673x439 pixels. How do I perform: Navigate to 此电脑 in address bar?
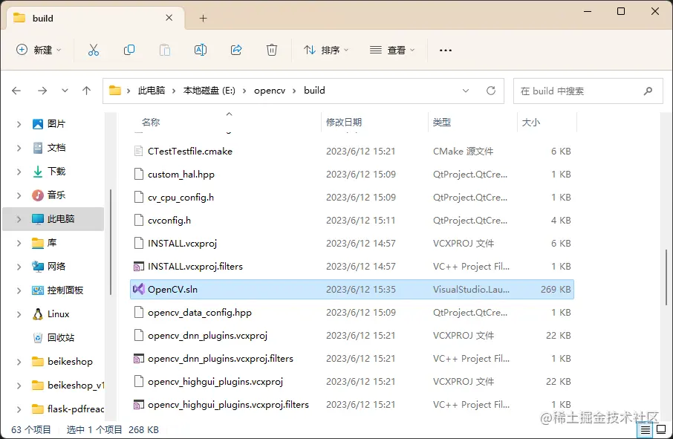pos(152,91)
